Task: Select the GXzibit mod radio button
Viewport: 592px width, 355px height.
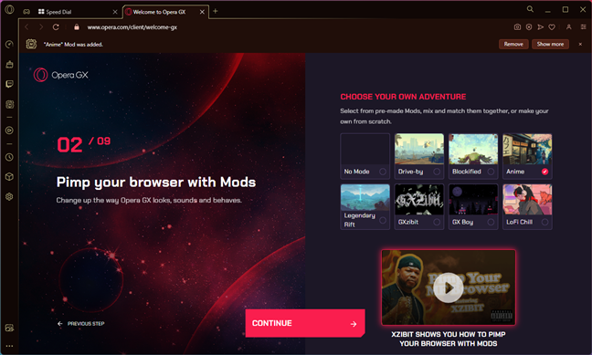Action: point(437,222)
